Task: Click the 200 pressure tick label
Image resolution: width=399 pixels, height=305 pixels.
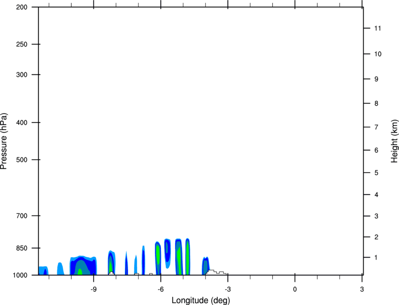Action: click(22, 7)
